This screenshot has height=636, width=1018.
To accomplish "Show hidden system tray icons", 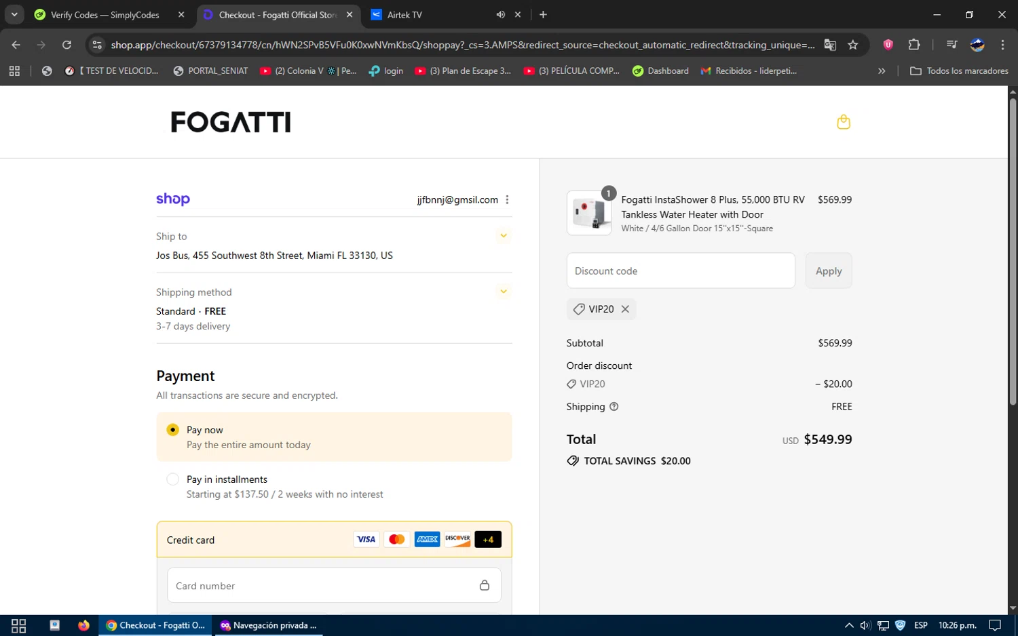I will (849, 625).
